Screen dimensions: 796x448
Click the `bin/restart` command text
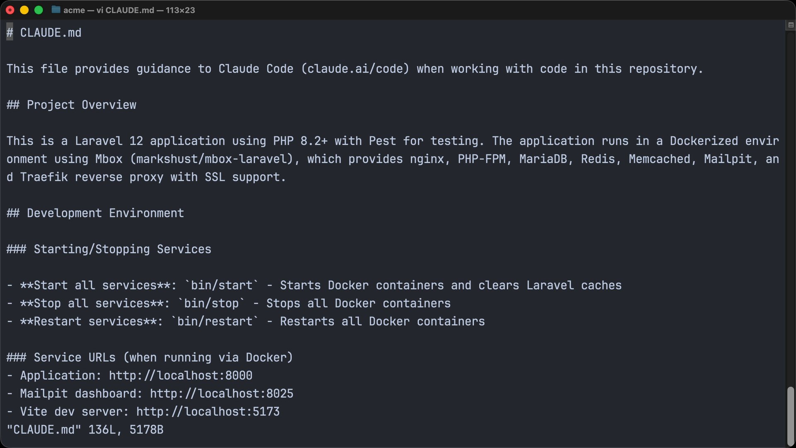[x=215, y=321]
